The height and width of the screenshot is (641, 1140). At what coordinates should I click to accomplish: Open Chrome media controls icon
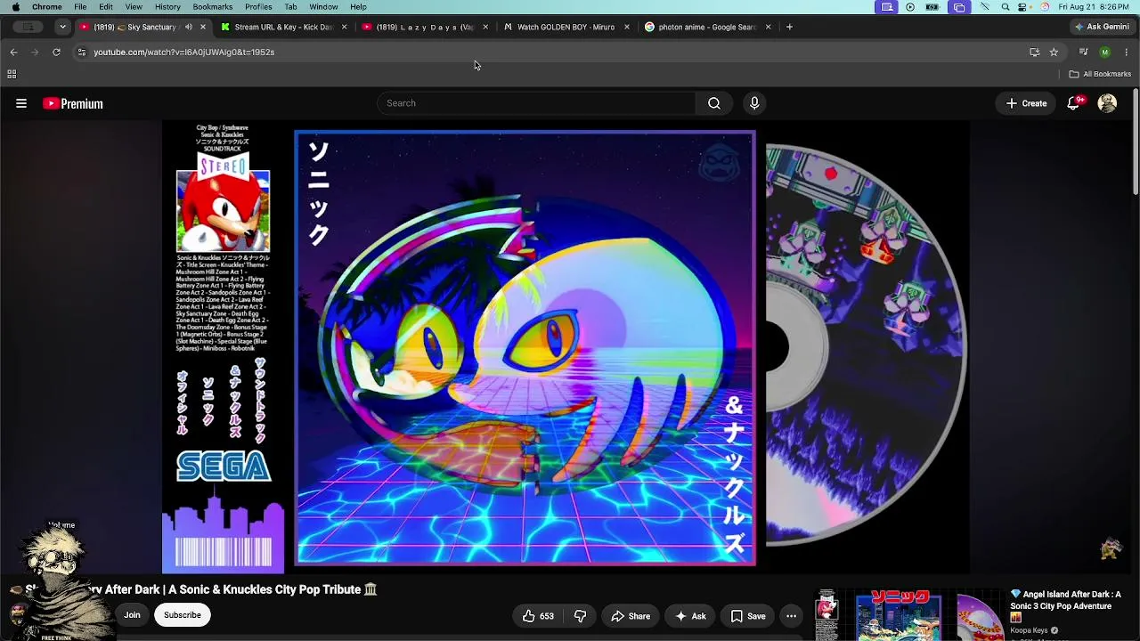[1084, 53]
